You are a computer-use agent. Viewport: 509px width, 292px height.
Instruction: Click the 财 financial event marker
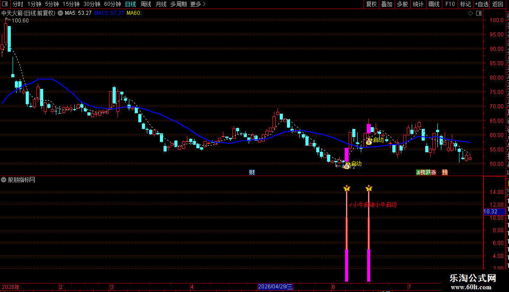(x=252, y=172)
